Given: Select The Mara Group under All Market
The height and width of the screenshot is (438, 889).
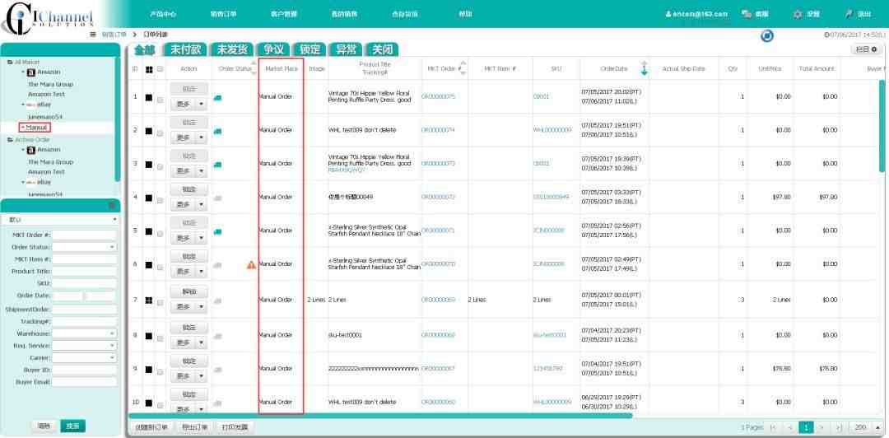Looking at the screenshot, I should pyautogui.click(x=50, y=84).
